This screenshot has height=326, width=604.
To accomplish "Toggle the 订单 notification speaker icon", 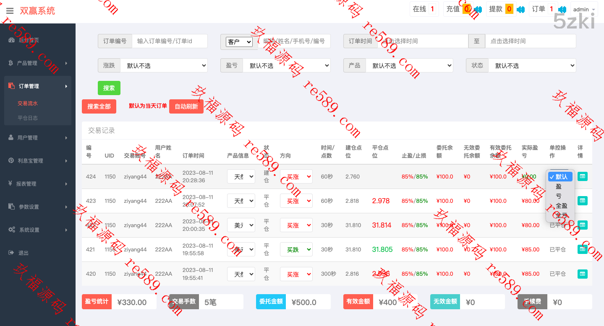I will (562, 9).
